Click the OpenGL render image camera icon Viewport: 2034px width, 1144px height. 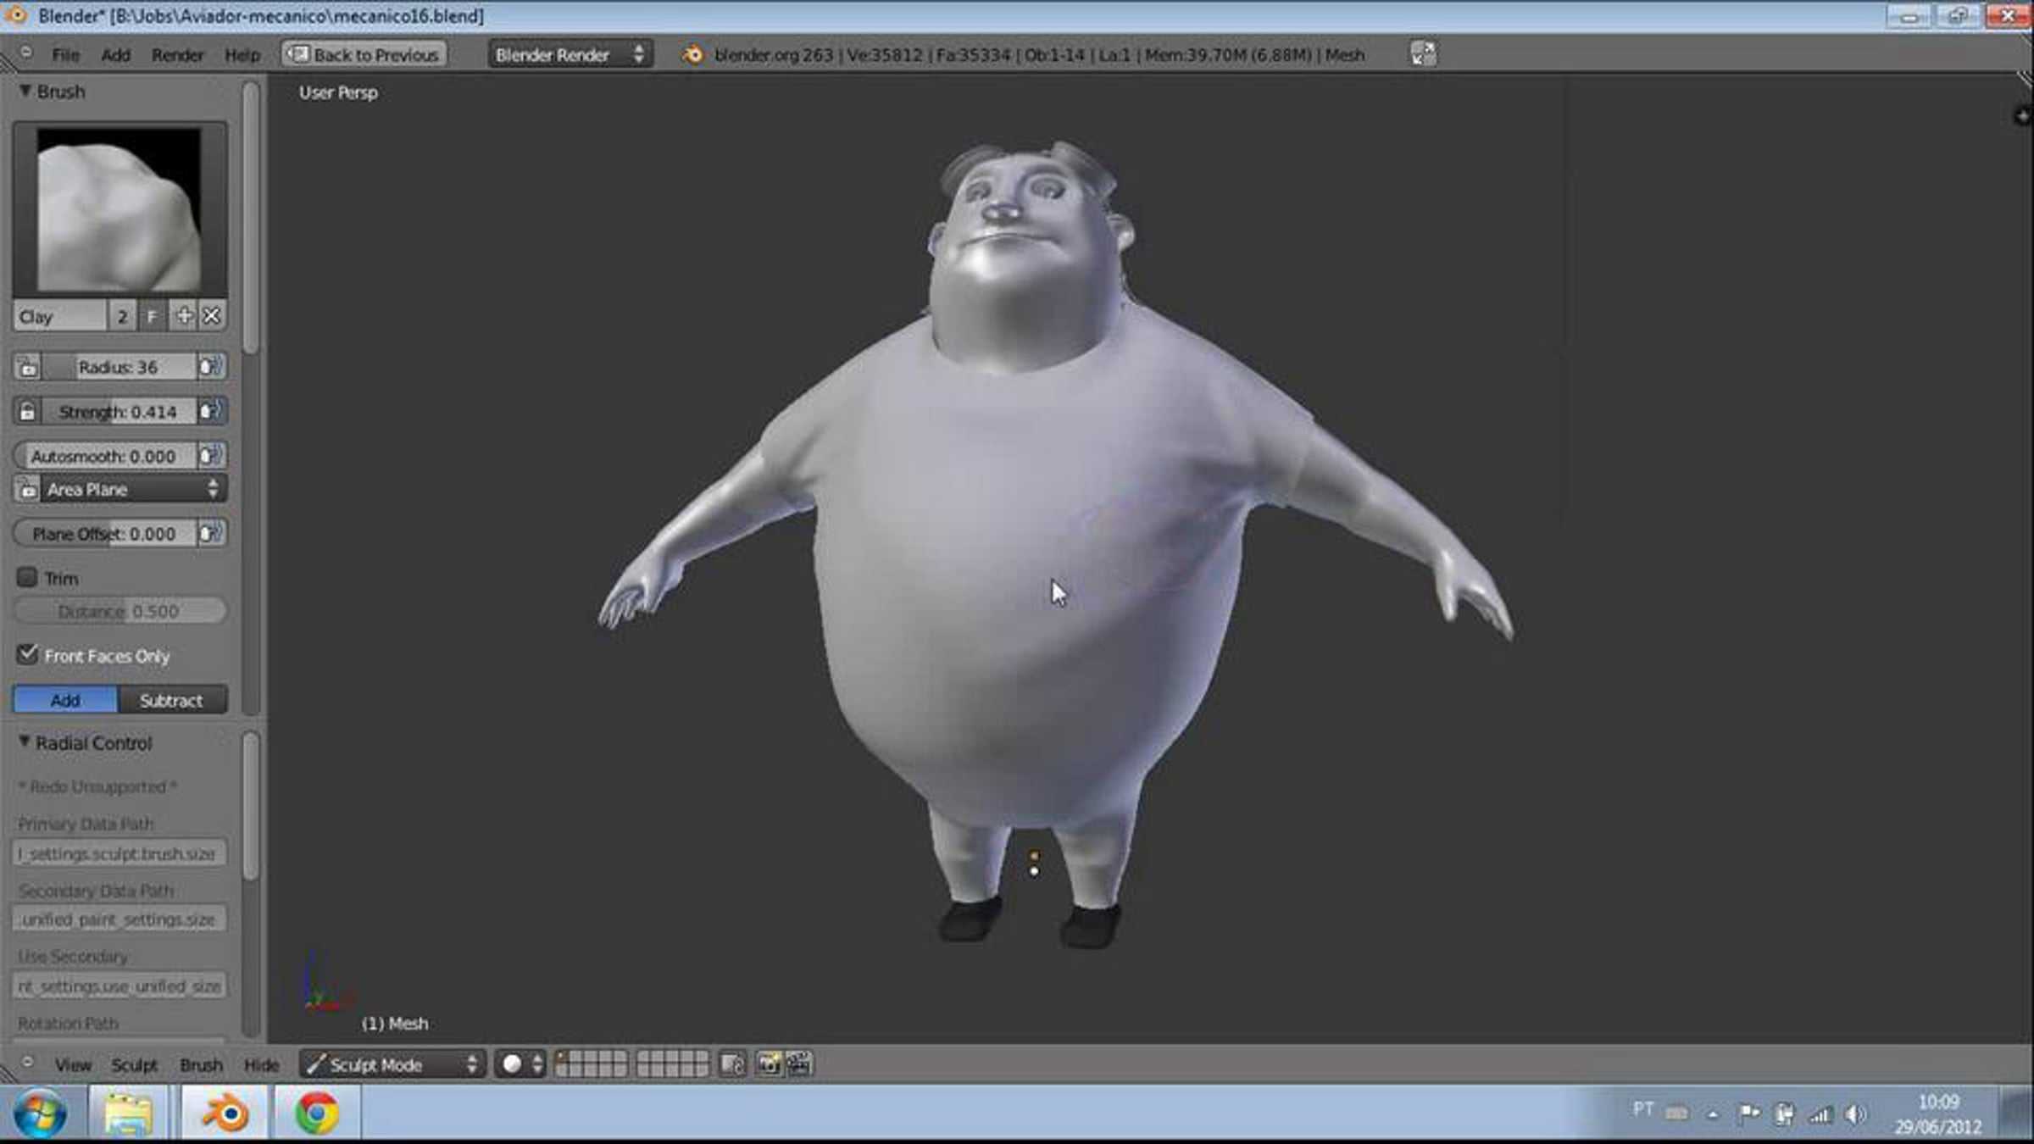(769, 1064)
